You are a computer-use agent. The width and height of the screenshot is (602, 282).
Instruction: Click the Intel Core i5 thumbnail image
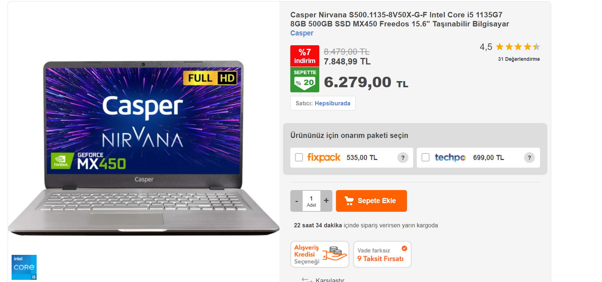click(x=24, y=267)
